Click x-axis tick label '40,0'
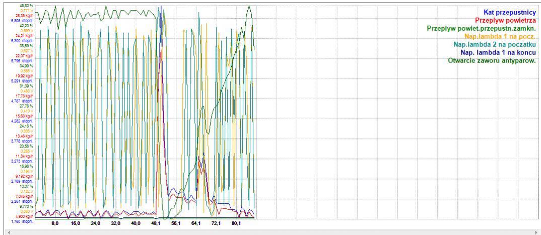The image size is (541, 235). [x=136, y=223]
